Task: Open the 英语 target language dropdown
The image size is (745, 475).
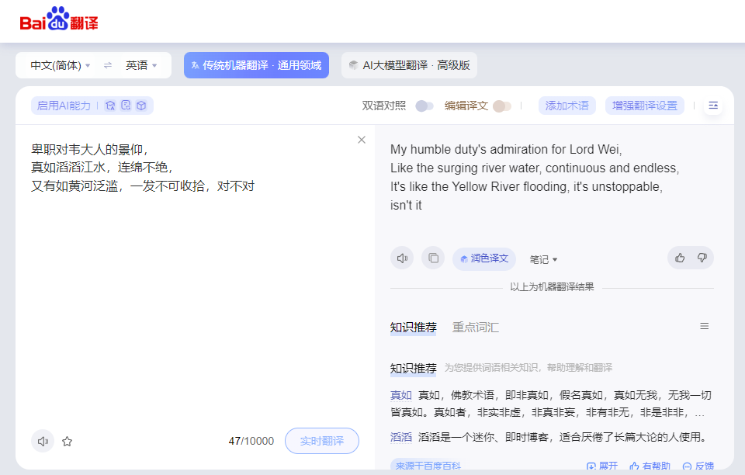Action: coord(141,65)
